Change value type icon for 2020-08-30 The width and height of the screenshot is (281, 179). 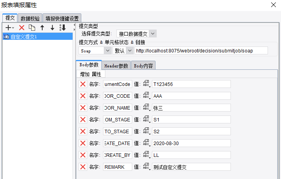tap(146, 143)
